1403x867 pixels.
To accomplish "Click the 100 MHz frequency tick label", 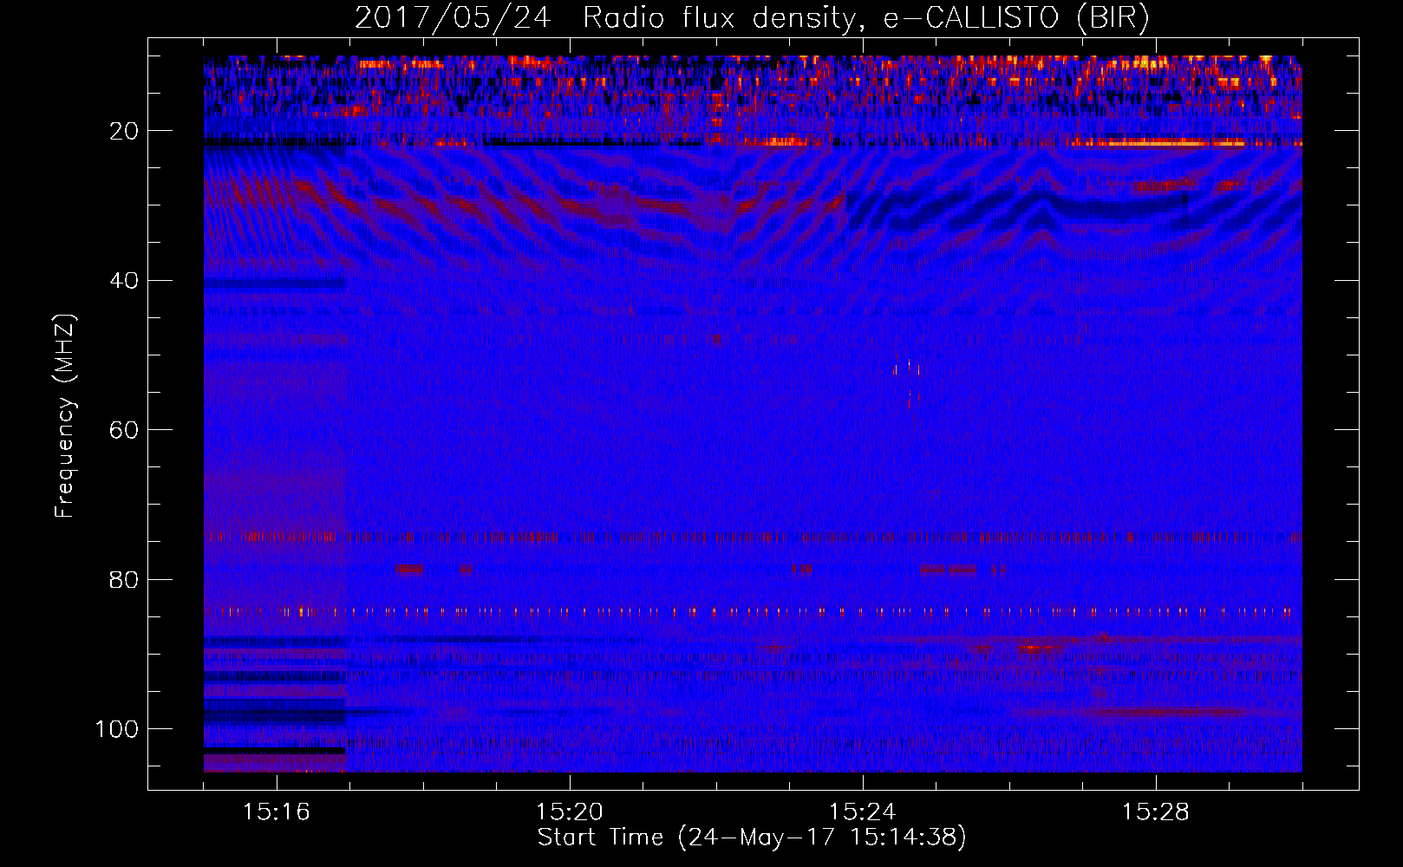I will [x=117, y=729].
